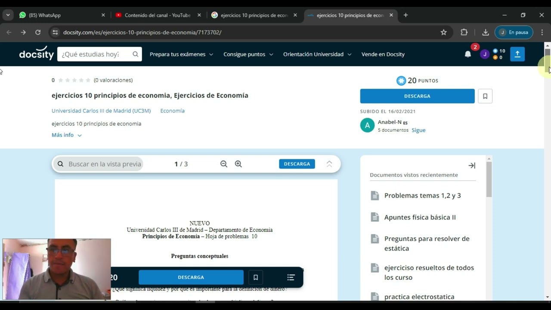Expand Más info section
Image resolution: width=551 pixels, height=310 pixels.
point(67,135)
